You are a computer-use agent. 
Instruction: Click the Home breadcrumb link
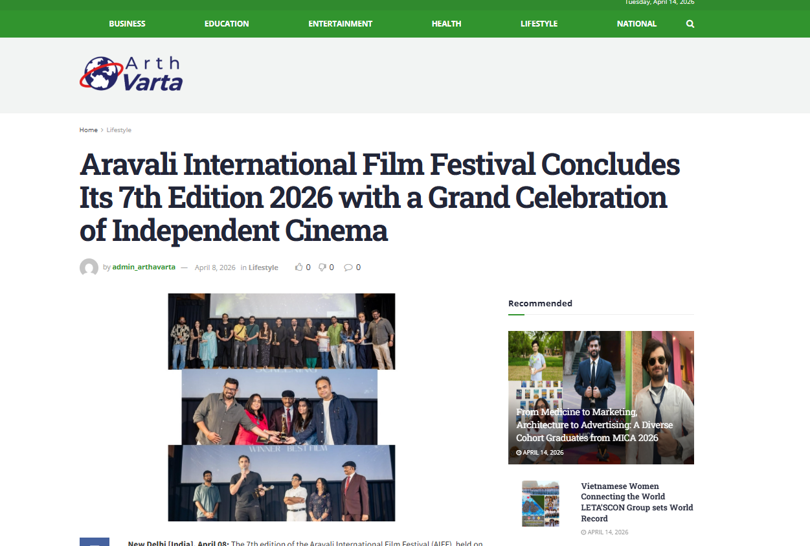88,130
